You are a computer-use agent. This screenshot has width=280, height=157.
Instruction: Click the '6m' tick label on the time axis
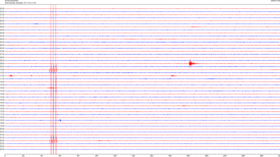tap(60, 156)
